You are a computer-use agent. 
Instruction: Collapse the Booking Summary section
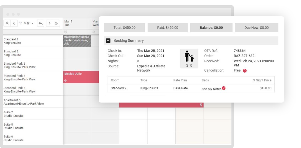coord(108,40)
